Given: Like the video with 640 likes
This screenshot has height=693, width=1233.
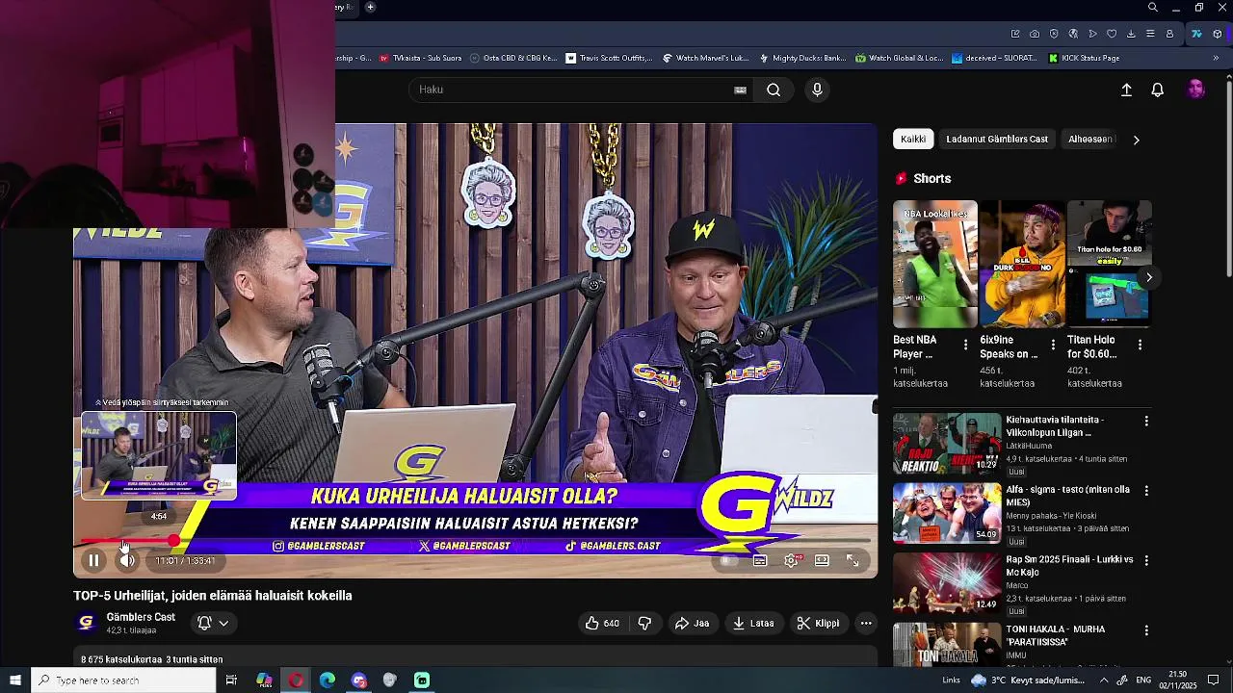Looking at the screenshot, I should click(x=602, y=623).
